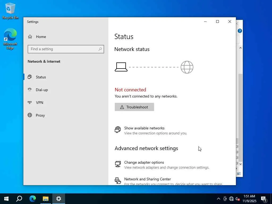The image size is (272, 204).
Task: Click the Settings gear on the taskbar
Action: tap(59, 199)
